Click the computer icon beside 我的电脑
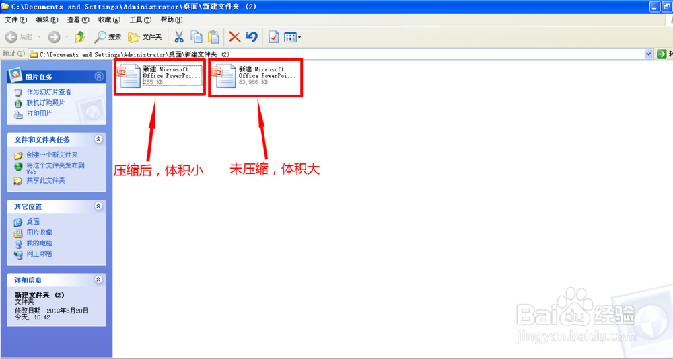The image size is (673, 359). 18,243
